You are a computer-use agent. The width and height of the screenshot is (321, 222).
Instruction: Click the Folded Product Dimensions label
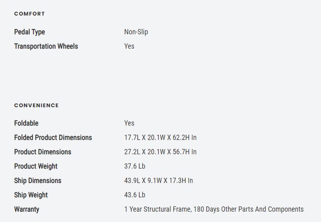53,138
